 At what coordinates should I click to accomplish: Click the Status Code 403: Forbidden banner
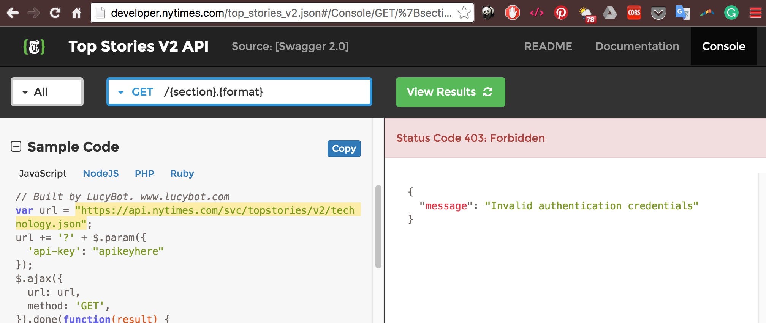(x=575, y=138)
